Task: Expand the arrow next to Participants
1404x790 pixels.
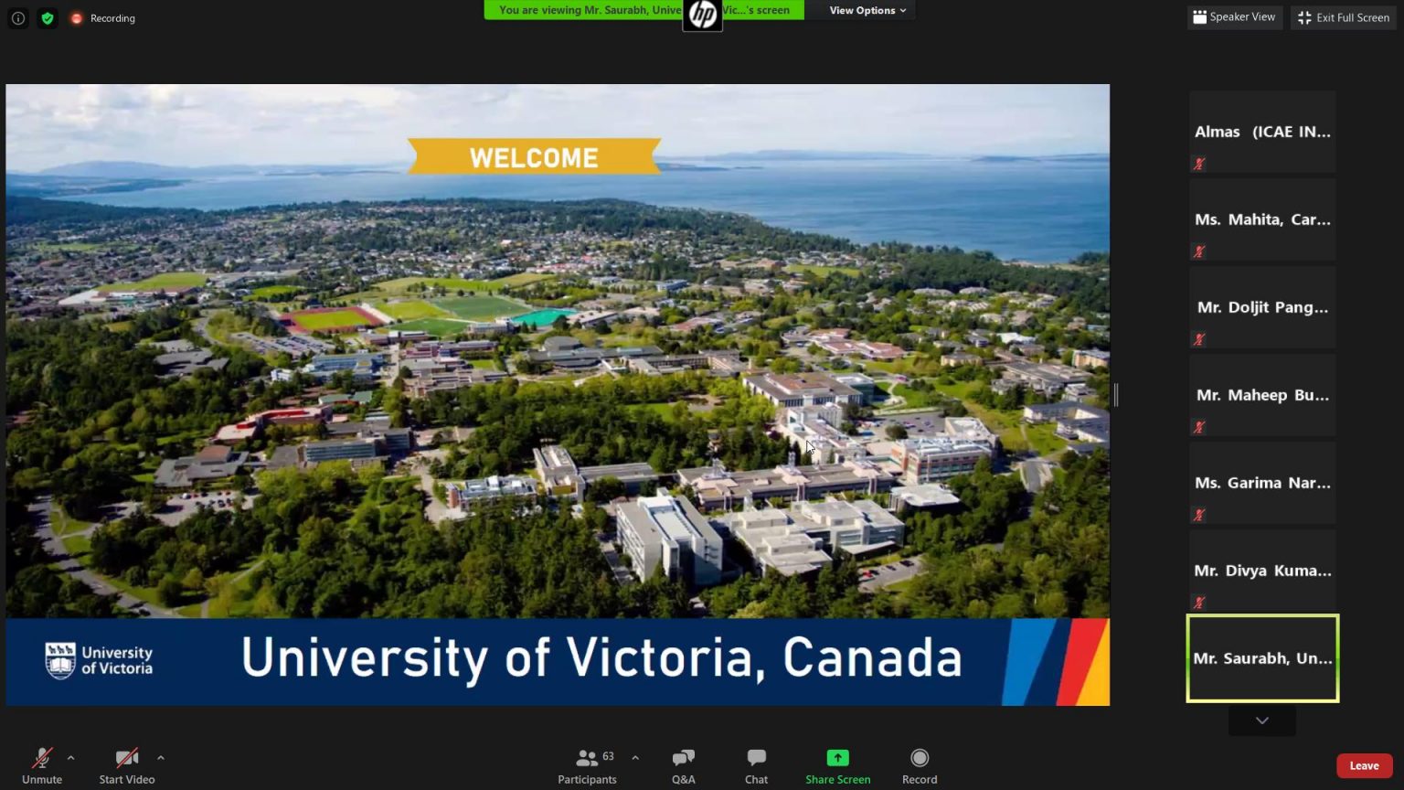Action: click(635, 757)
